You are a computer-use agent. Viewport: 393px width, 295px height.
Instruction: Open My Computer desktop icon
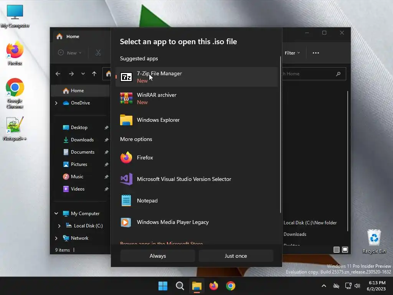tap(15, 16)
